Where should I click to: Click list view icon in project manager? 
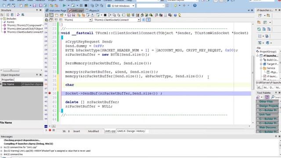(x=260, y=36)
